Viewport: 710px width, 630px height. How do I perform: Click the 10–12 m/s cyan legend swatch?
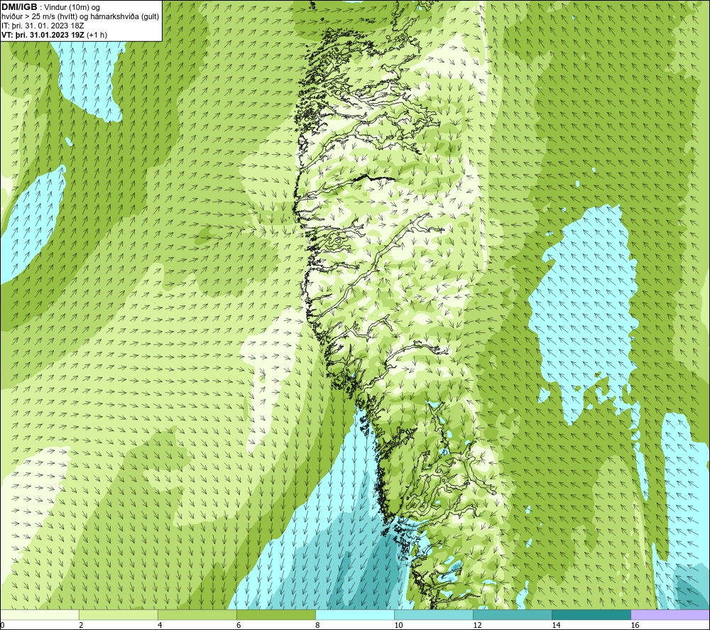coord(434,614)
